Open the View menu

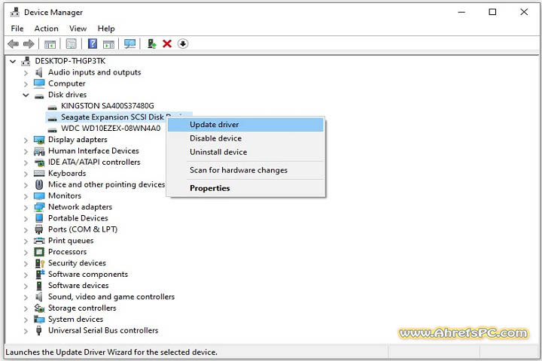[x=78, y=29]
